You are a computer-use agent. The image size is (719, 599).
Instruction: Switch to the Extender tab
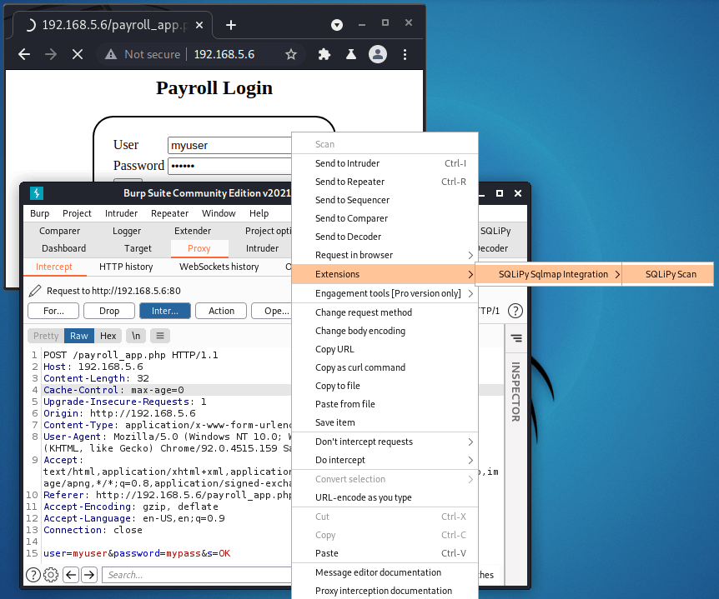[x=193, y=232]
